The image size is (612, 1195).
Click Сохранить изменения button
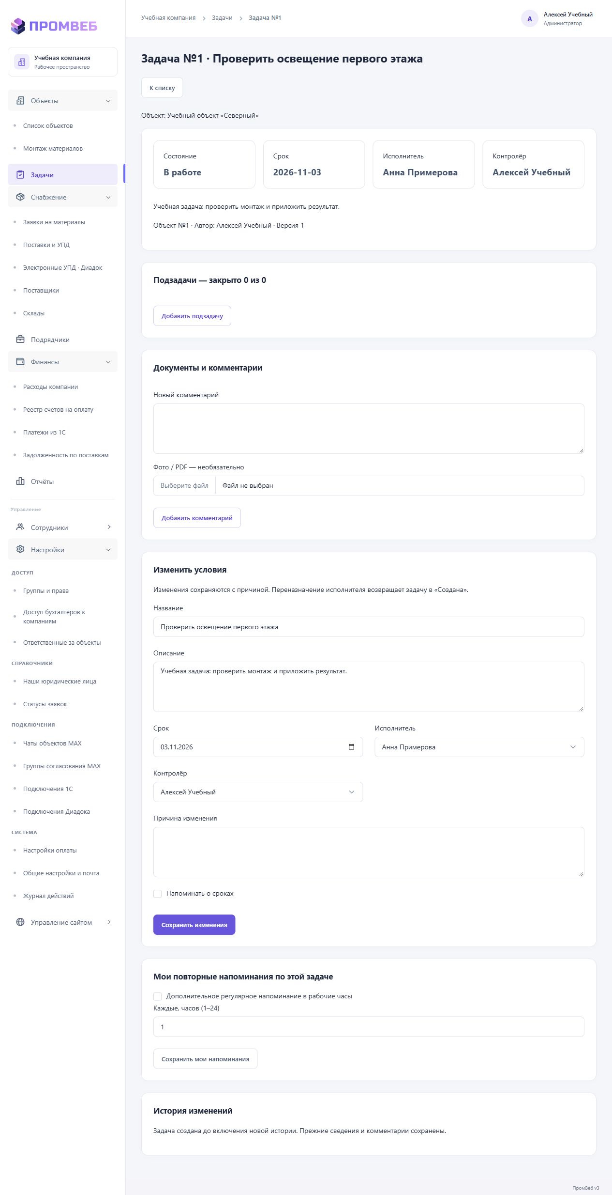[x=194, y=925]
